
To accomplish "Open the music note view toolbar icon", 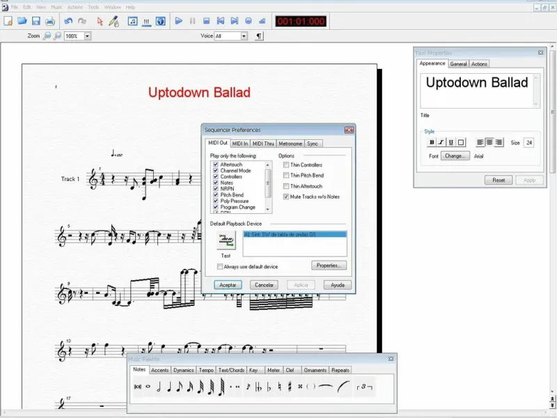I will point(132,21).
